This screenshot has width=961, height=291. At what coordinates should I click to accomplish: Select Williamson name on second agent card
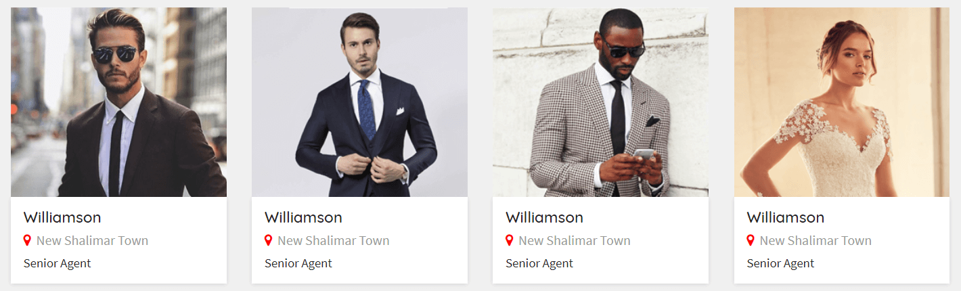coord(303,217)
